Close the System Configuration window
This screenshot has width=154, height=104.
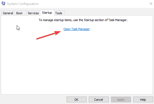[151, 4]
